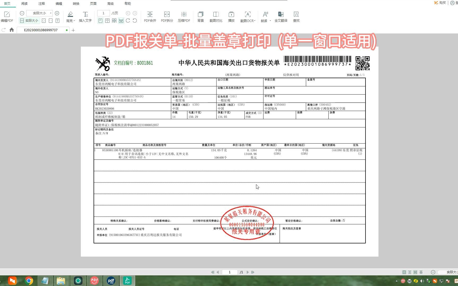Open the 高亮 (highlight) color dropdown
Viewport: 458px width, 286px height.
point(74,20)
